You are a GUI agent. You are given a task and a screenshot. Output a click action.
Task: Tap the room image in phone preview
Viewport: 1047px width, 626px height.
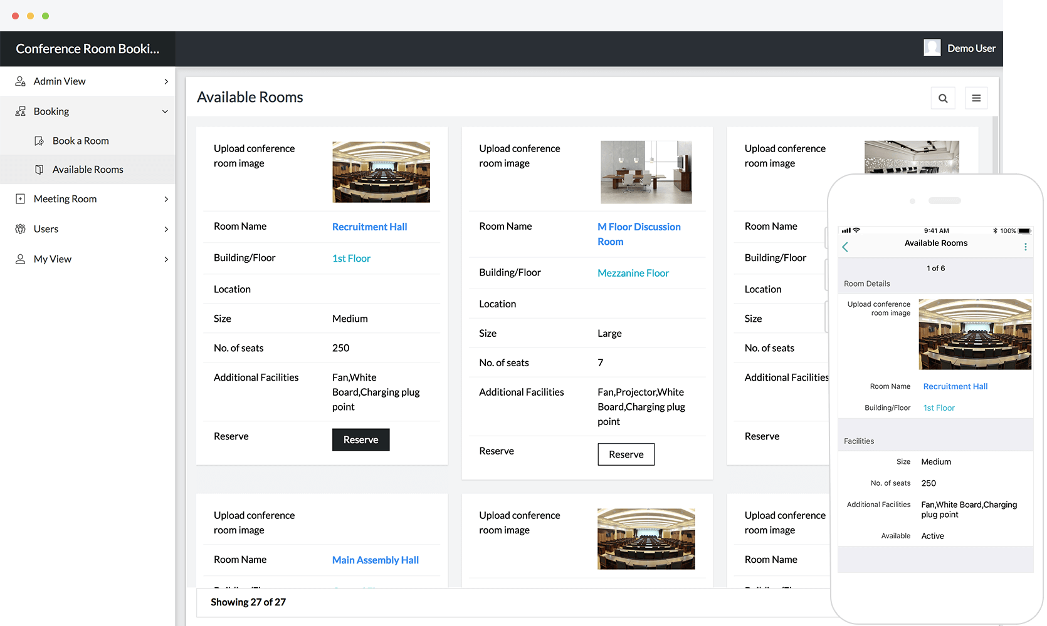[x=975, y=334]
